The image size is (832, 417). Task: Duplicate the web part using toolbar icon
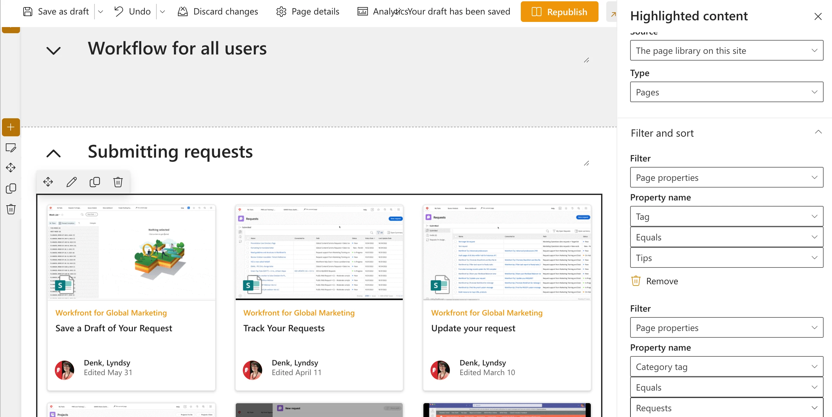click(x=94, y=182)
